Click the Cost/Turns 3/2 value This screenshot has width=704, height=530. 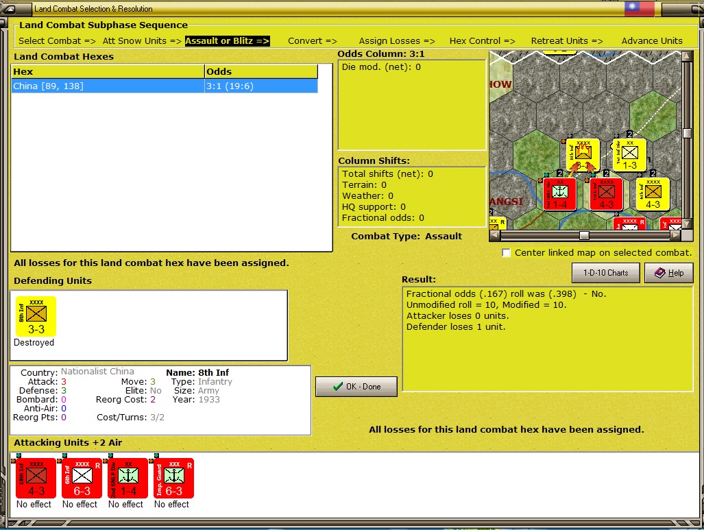[x=157, y=418]
